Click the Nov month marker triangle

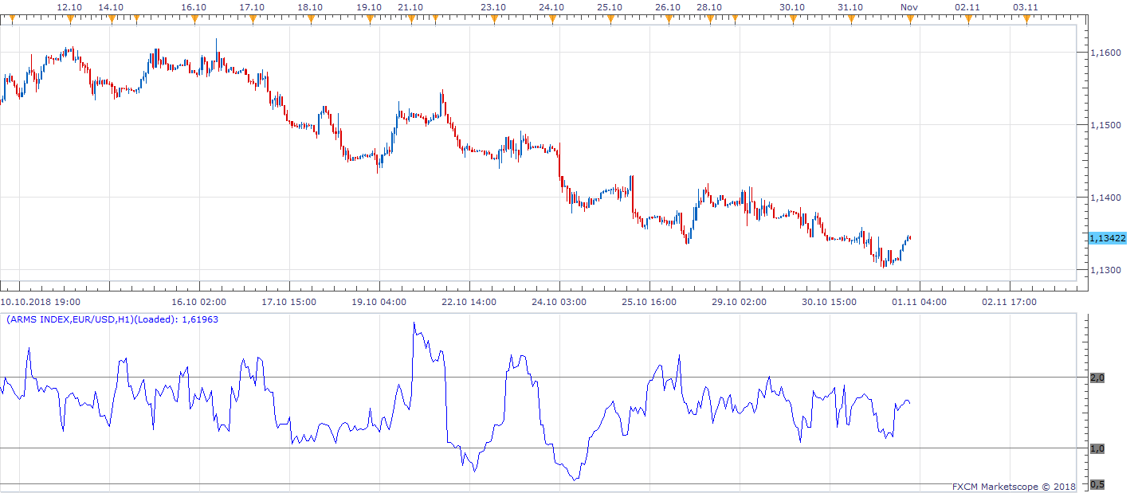point(909,19)
